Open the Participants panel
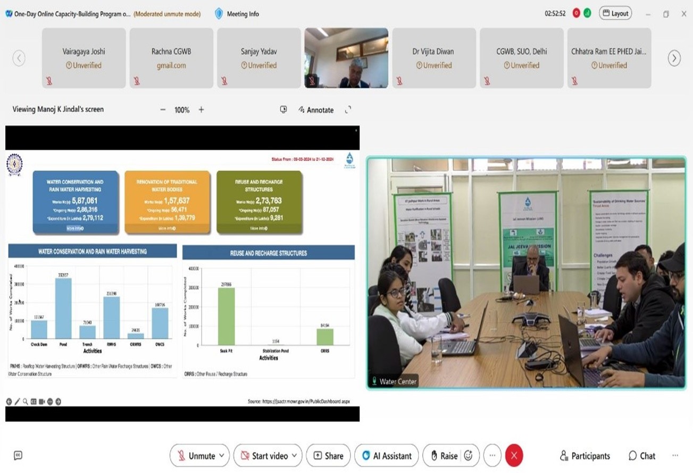This screenshot has width=693, height=473. point(585,455)
